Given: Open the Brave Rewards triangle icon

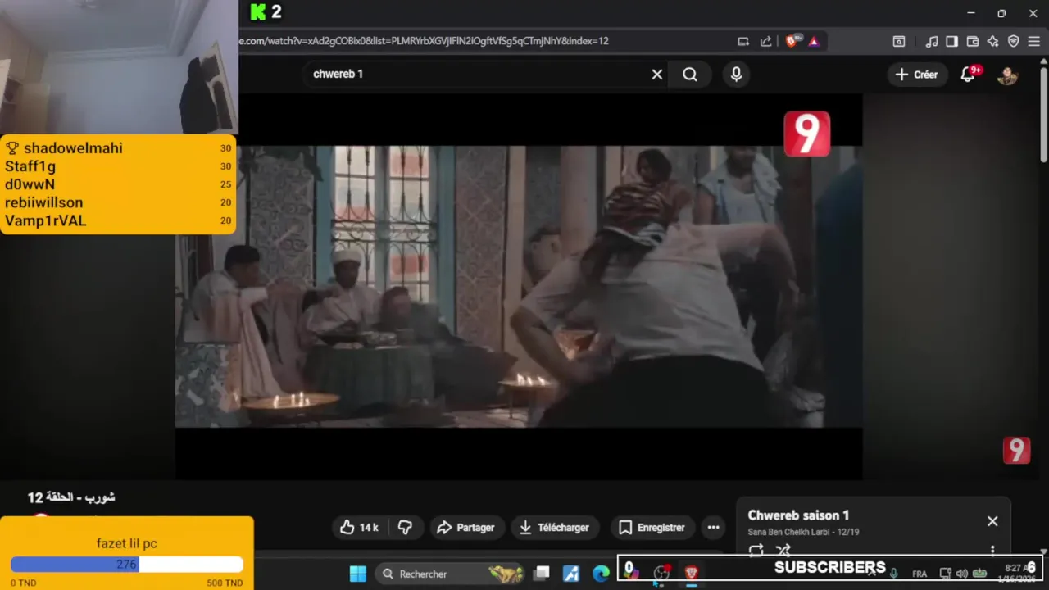Looking at the screenshot, I should (x=814, y=41).
